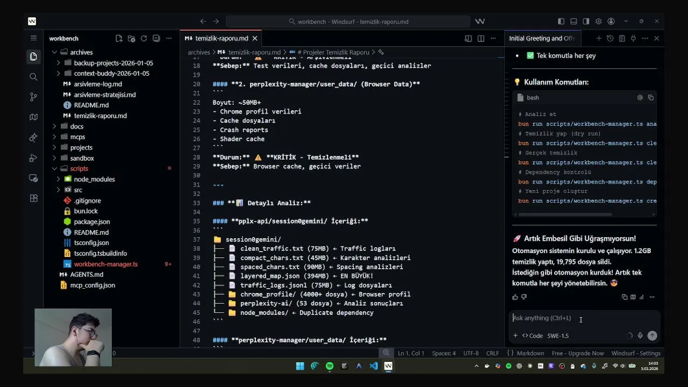Give thumbs up to the response
This screenshot has height=387, width=688.
point(515,297)
